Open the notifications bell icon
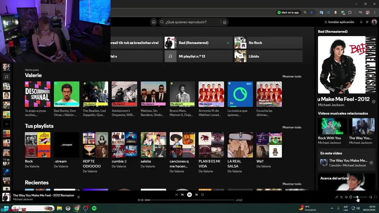 click(x=361, y=22)
